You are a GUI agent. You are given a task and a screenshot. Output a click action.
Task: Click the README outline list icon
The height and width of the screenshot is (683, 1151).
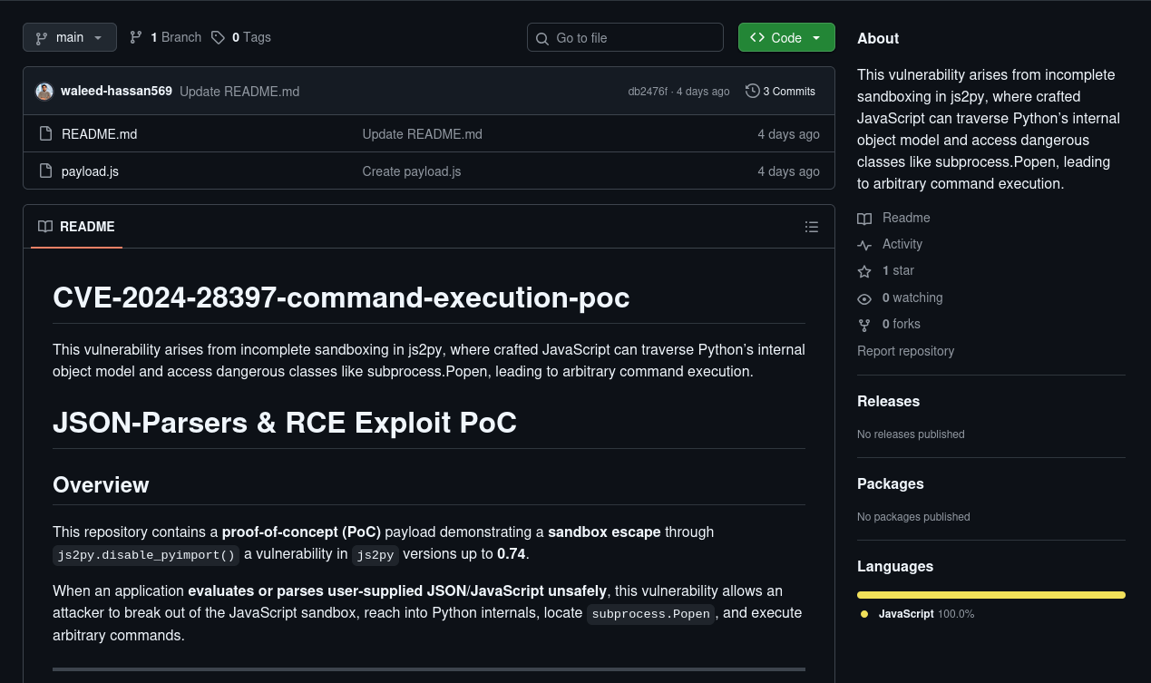(x=811, y=227)
